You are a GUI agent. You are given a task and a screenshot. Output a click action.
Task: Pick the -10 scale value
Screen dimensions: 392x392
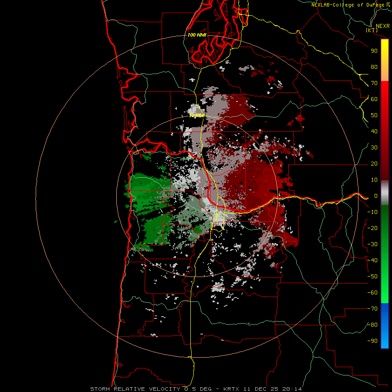372,212
